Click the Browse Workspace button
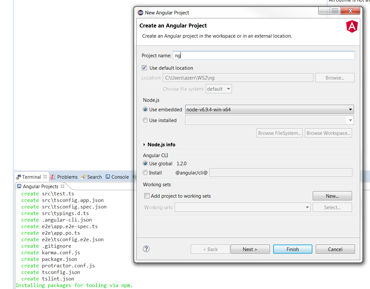Image resolution: width=370 pixels, height=289 pixels. pos(328,133)
